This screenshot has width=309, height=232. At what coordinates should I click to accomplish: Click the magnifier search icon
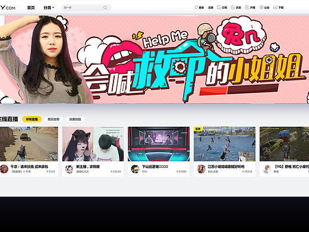click(x=105, y=8)
